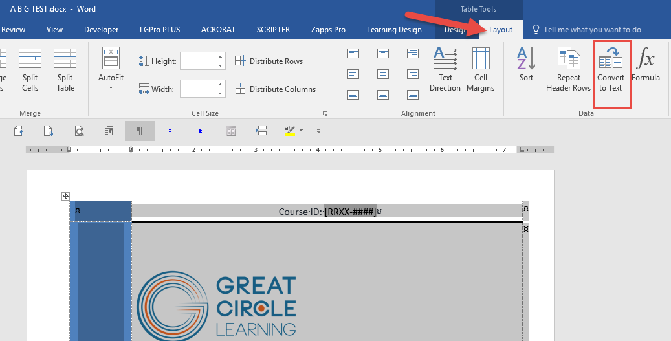
Task: Open the Cell Size dialog launcher
Action: coord(325,113)
